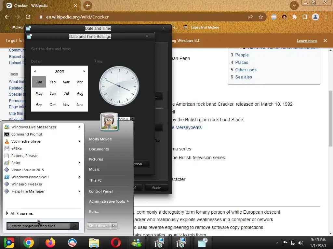The width and height of the screenshot is (333, 249).
Task: Go to next year in calendar
Action: coord(84,71)
